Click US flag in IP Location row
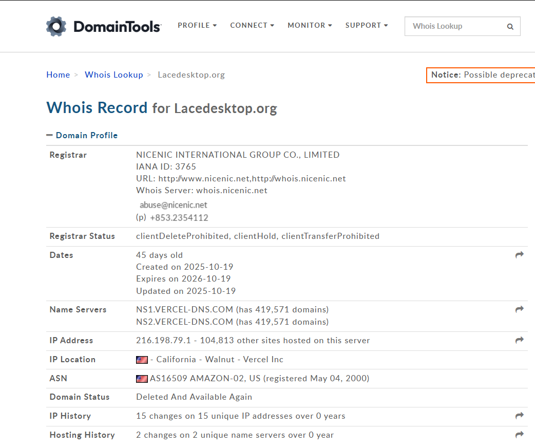 click(142, 360)
